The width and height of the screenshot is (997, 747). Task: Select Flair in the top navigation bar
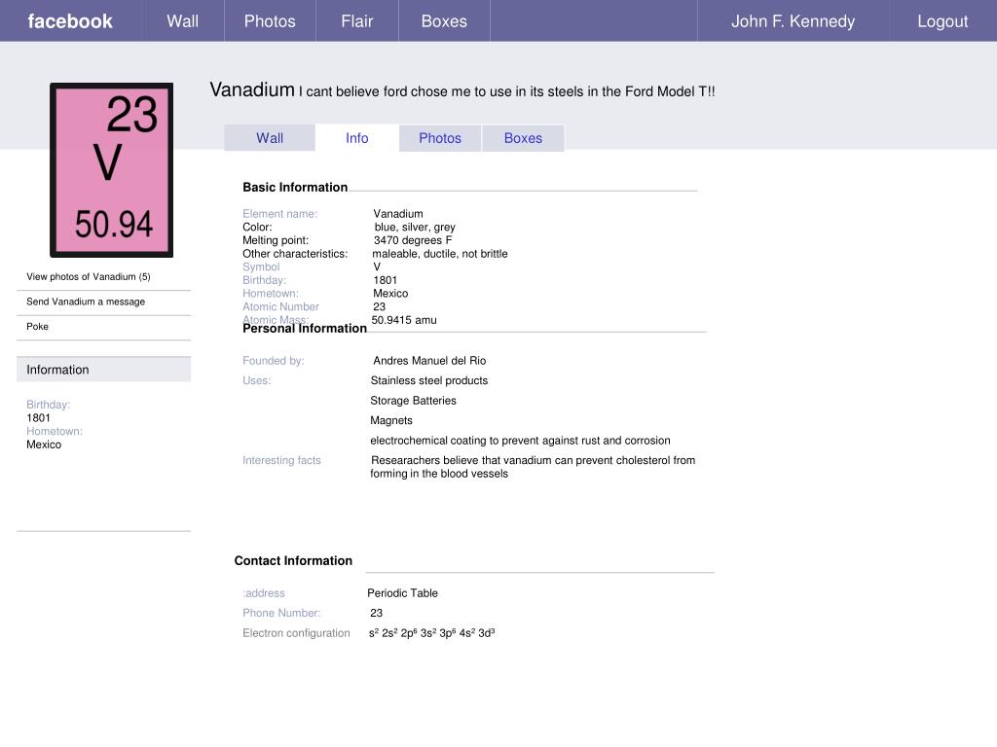[x=356, y=21]
